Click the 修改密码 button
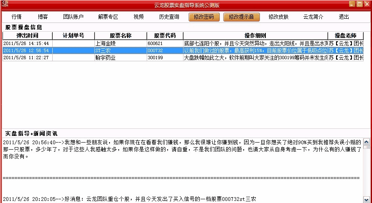This screenshot has height=203, width=372. 204,17
